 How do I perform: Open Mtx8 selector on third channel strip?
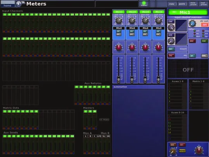pos(145,28)
